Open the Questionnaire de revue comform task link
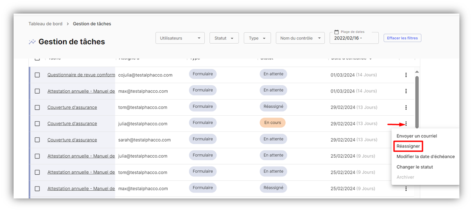Viewport: 473px width, 212px height. (81, 75)
